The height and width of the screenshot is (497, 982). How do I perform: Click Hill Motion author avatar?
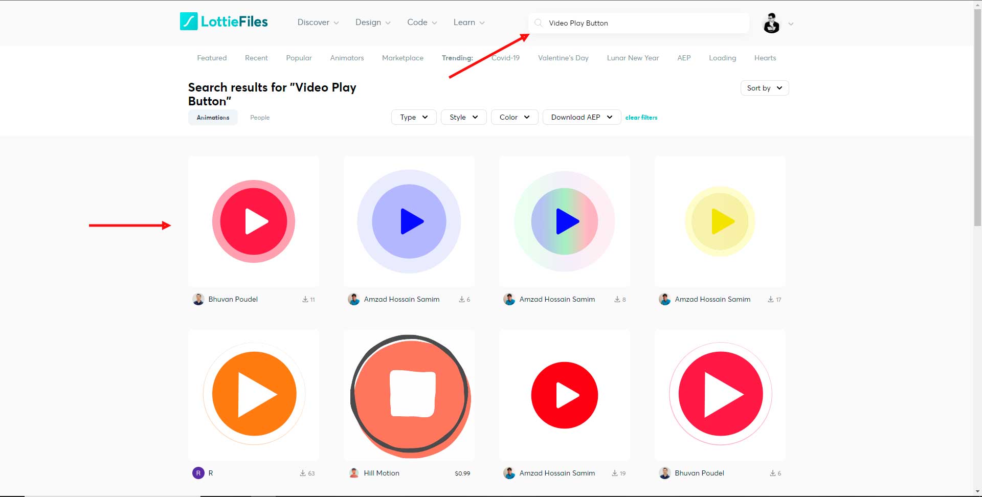point(354,473)
